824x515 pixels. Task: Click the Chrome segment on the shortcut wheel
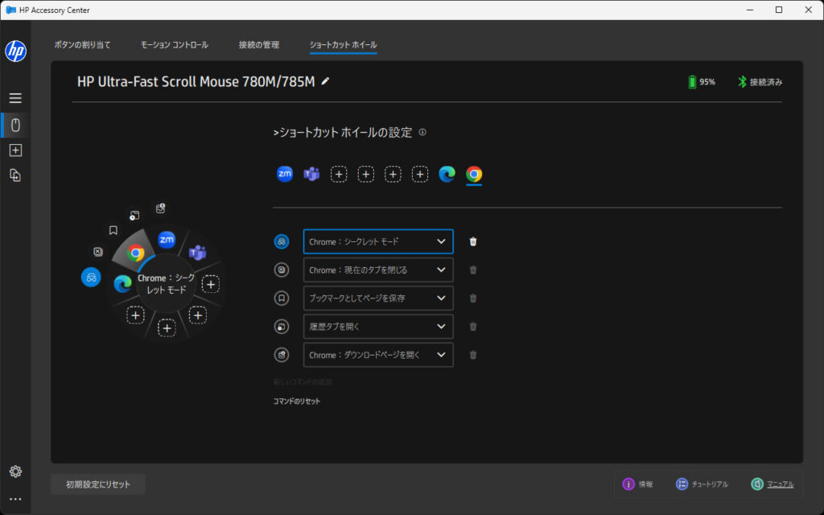click(x=135, y=253)
